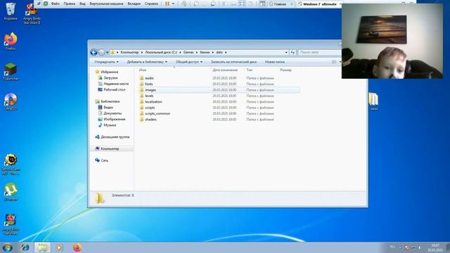Click the snapshot clock icon in the VM toolbar
Image resolution: width=450 pixels, height=253 pixels.
point(196,4)
